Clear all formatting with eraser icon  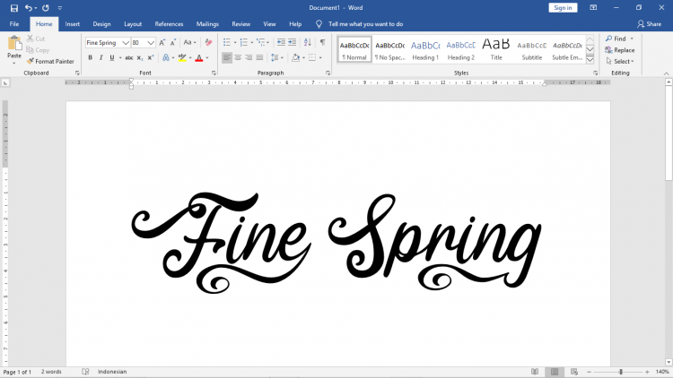[208, 42]
